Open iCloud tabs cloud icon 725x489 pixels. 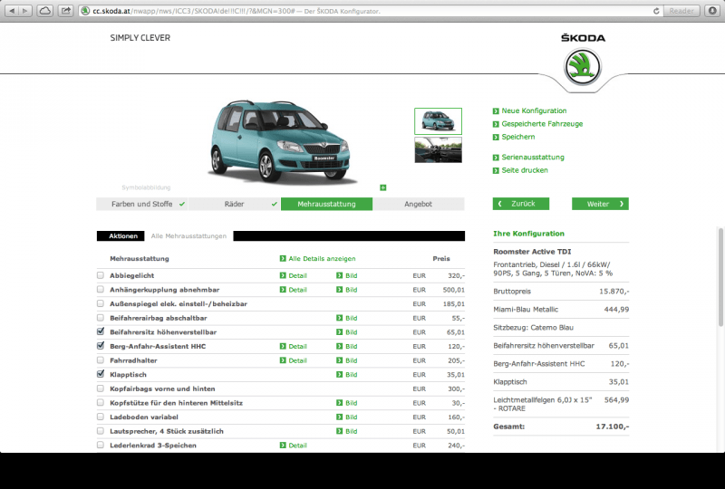pyautogui.click(x=44, y=11)
